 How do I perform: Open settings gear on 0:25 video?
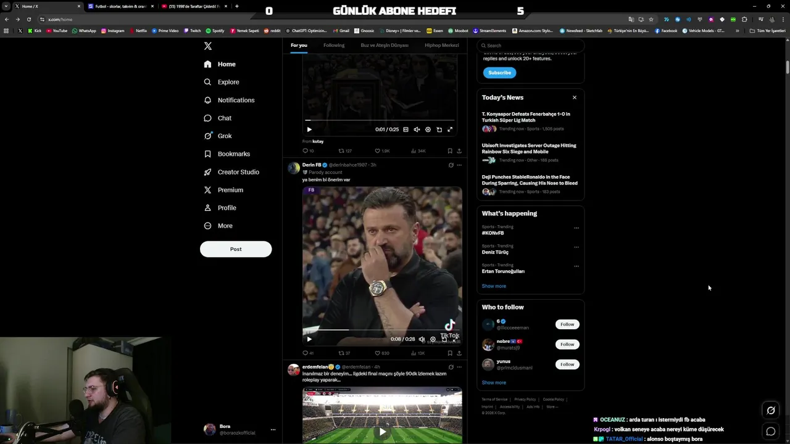pos(428,129)
